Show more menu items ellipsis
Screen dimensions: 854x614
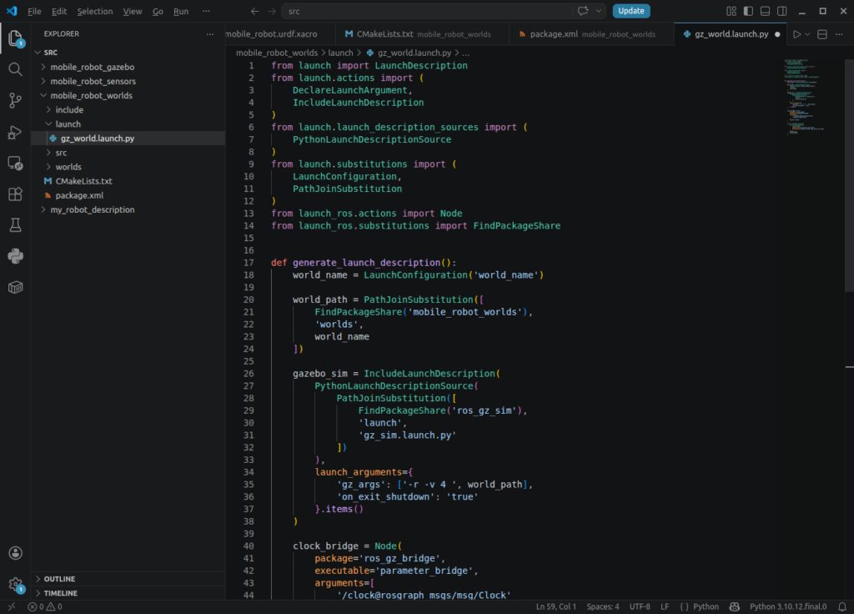point(206,11)
